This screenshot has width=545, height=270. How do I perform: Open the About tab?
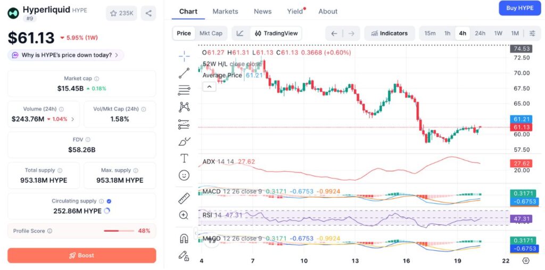pyautogui.click(x=328, y=12)
